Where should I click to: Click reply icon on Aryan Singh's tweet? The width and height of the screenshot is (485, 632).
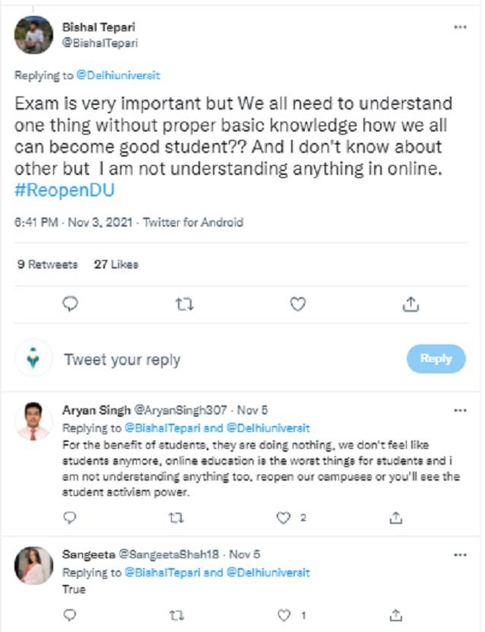click(71, 518)
